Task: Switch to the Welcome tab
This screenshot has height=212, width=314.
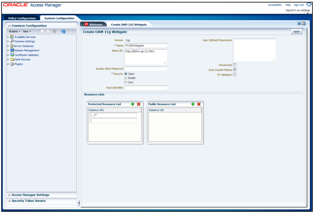Action: (x=93, y=24)
